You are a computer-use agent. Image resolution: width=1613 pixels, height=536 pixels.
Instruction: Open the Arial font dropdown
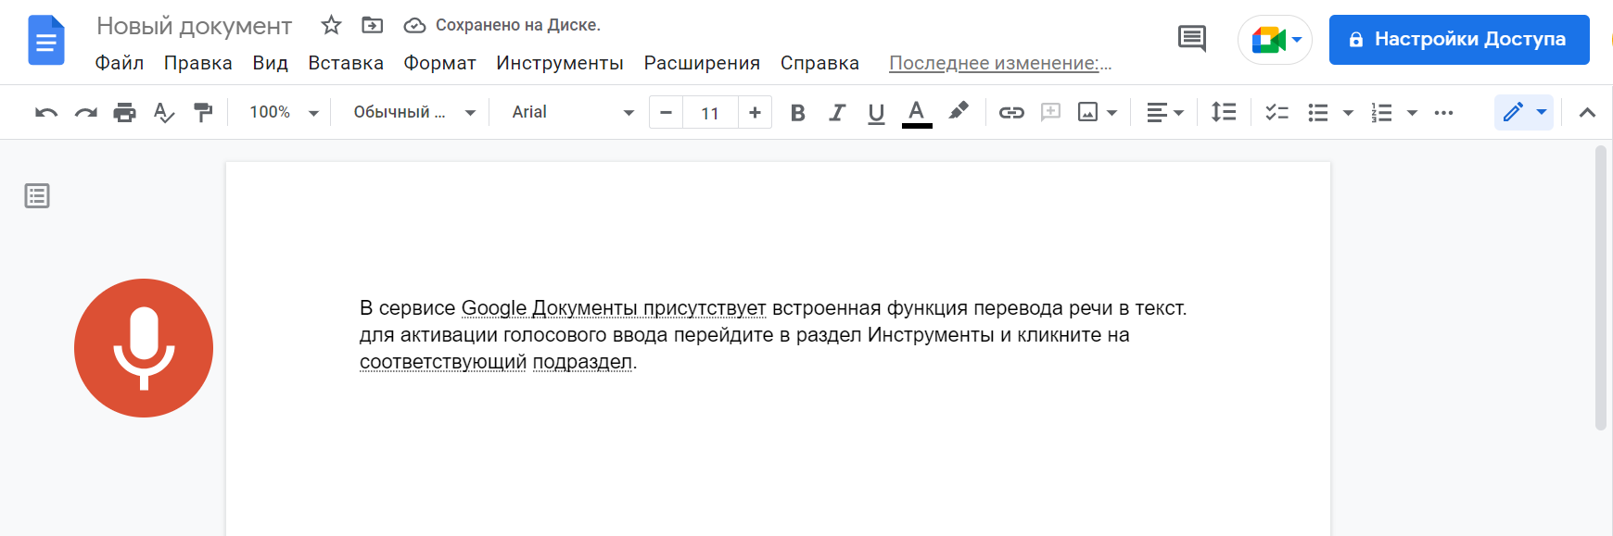(572, 112)
